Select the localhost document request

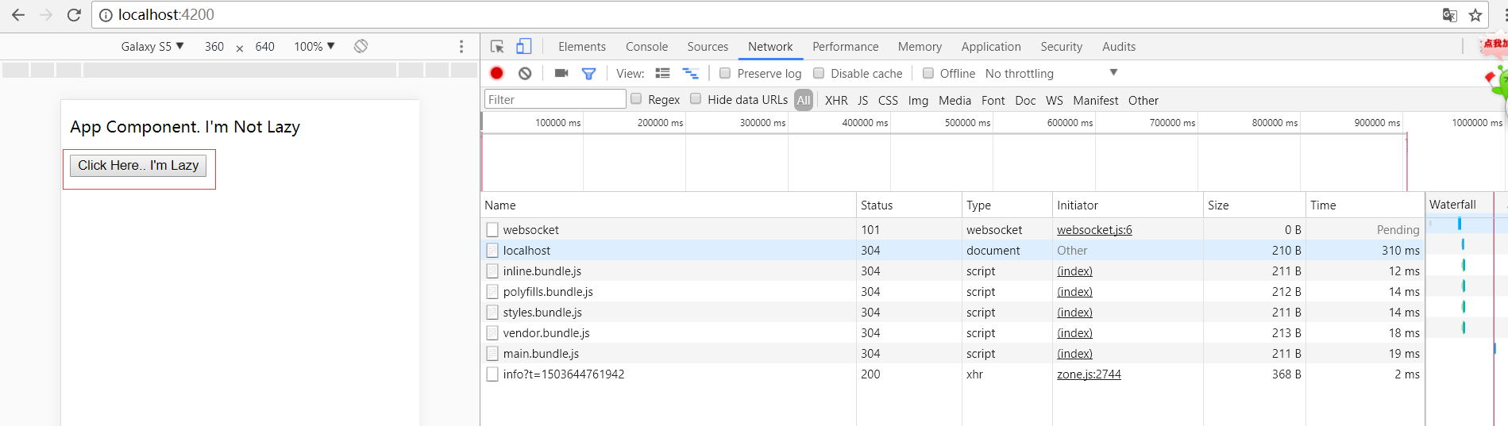pos(952,250)
